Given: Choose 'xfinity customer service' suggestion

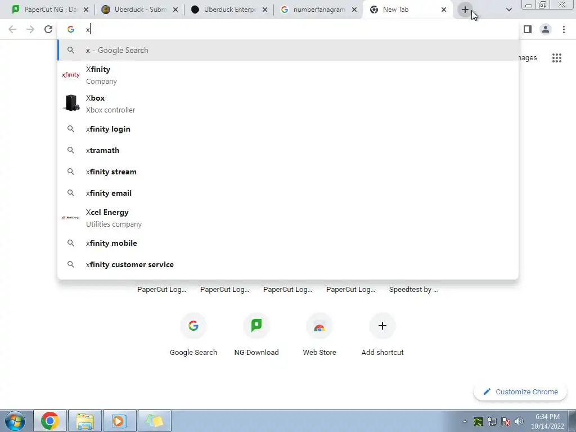Looking at the screenshot, I should [288, 264].
